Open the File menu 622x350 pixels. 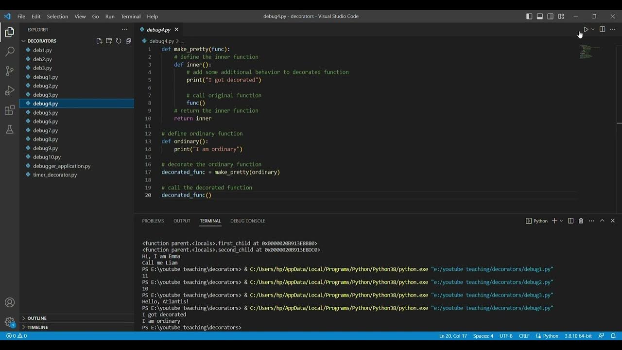[x=21, y=16]
